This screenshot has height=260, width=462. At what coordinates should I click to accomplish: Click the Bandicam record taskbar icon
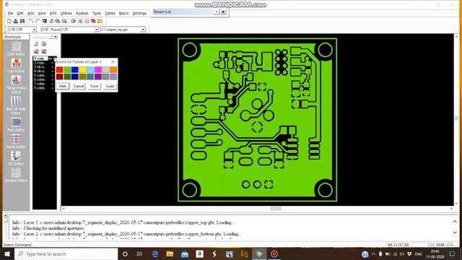[x=274, y=253]
